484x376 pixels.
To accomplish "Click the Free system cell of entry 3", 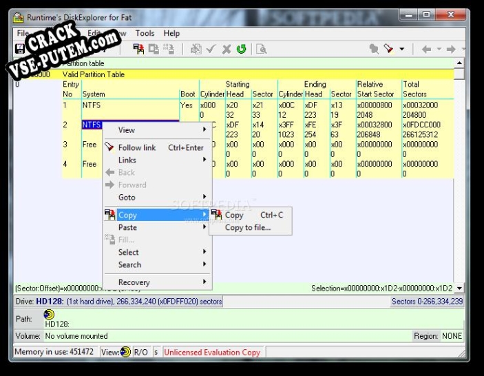I will (90, 144).
